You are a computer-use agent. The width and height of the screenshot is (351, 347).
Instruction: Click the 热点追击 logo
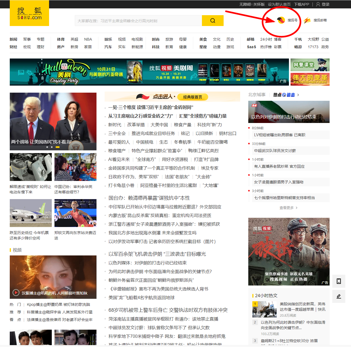tap(284, 95)
